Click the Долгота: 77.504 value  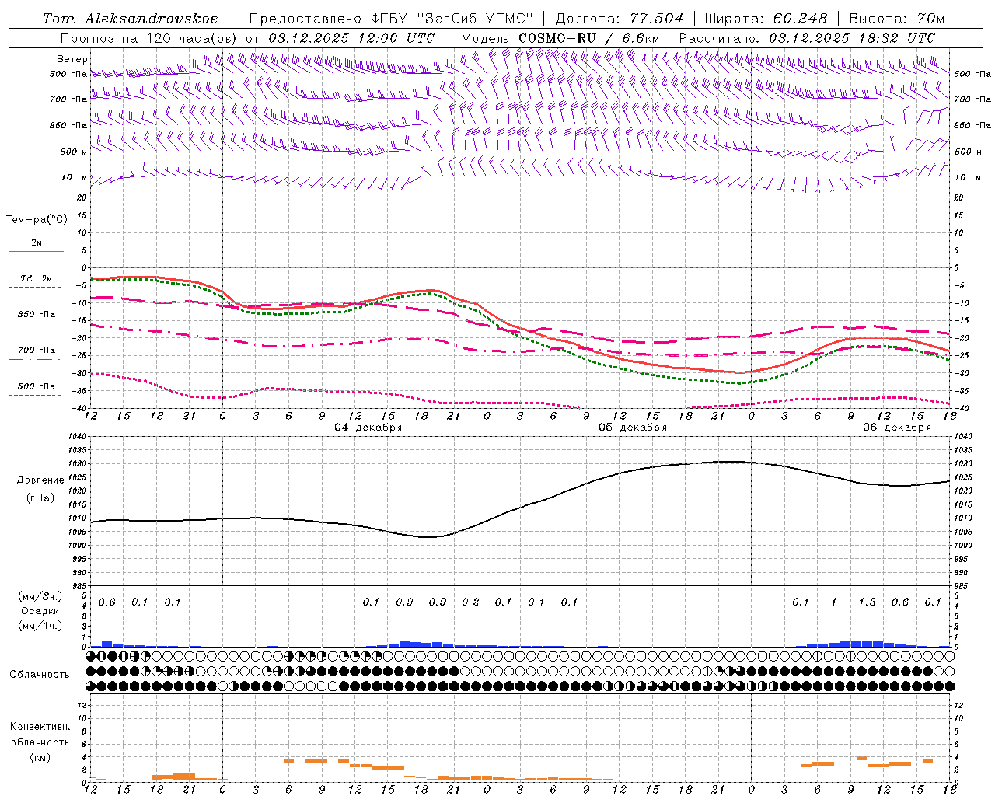point(620,19)
